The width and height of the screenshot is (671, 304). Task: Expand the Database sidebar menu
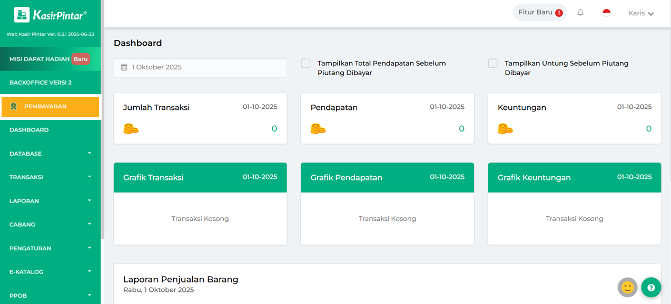[50, 154]
